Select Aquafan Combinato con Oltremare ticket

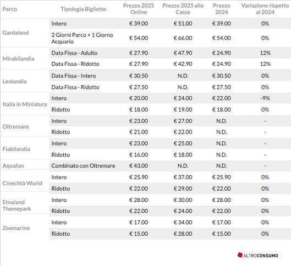pos(83,166)
